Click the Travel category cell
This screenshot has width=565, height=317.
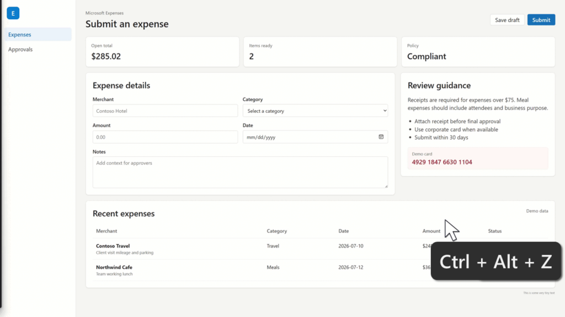pos(273,246)
